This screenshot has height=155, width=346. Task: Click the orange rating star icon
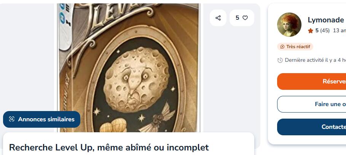tap(311, 31)
